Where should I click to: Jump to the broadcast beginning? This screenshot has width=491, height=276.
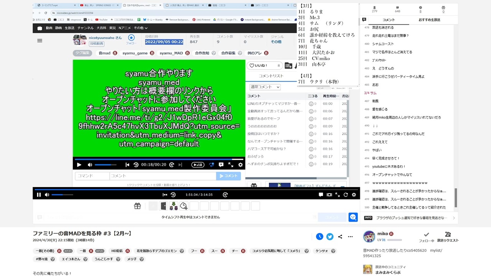click(x=165, y=195)
